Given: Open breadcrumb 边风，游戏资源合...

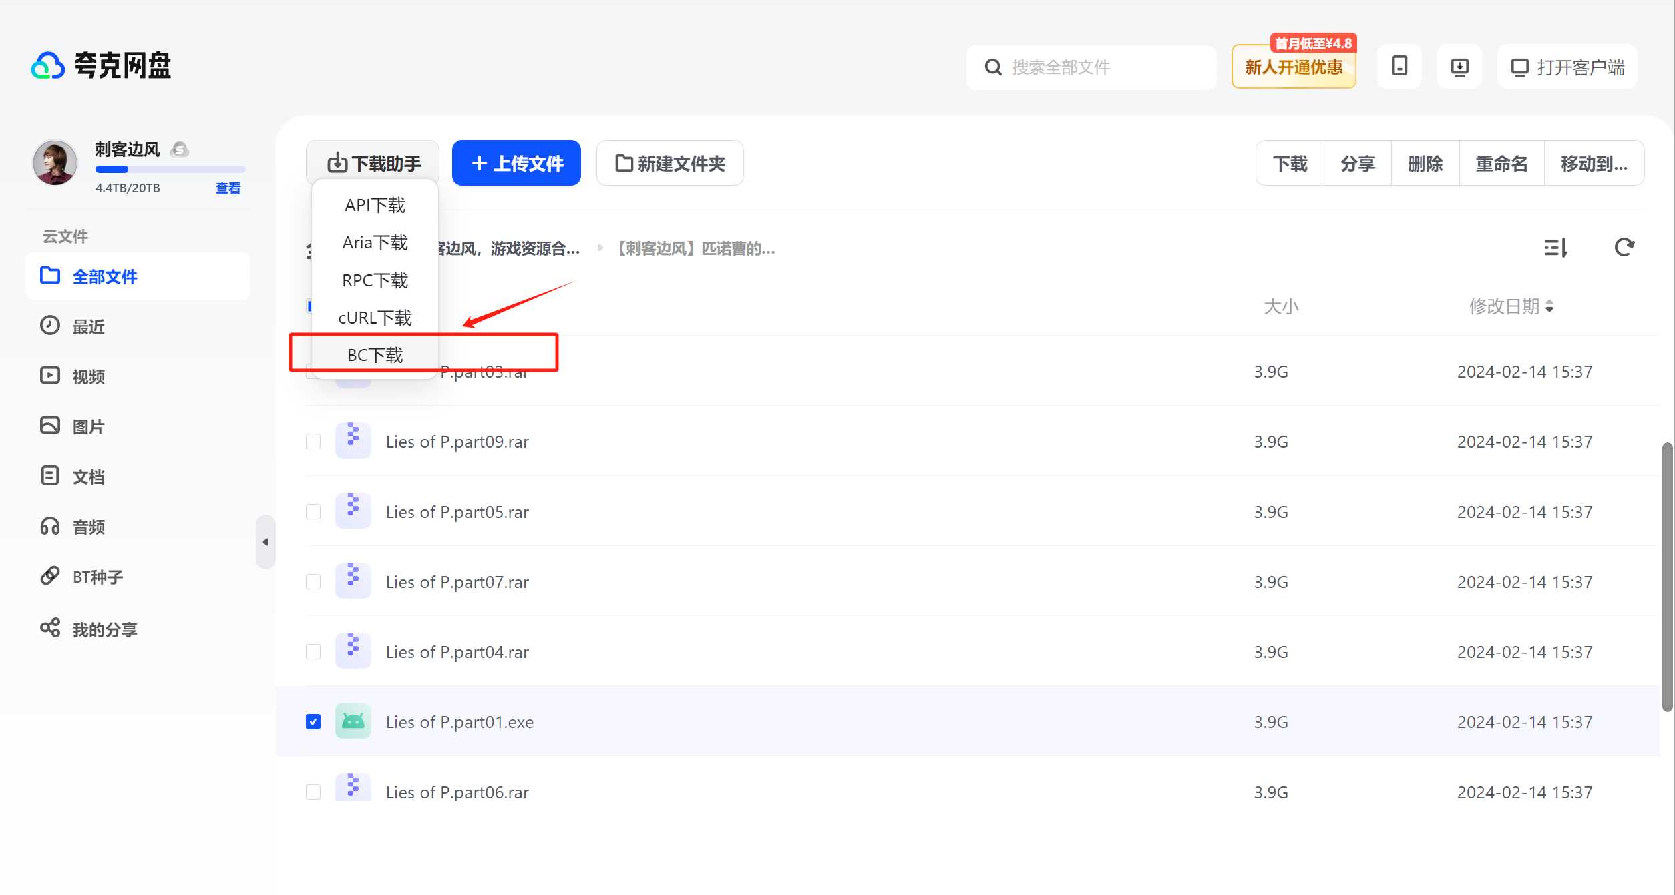Looking at the screenshot, I should [x=509, y=249].
